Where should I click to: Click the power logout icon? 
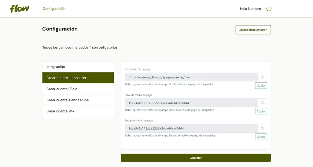[269, 9]
